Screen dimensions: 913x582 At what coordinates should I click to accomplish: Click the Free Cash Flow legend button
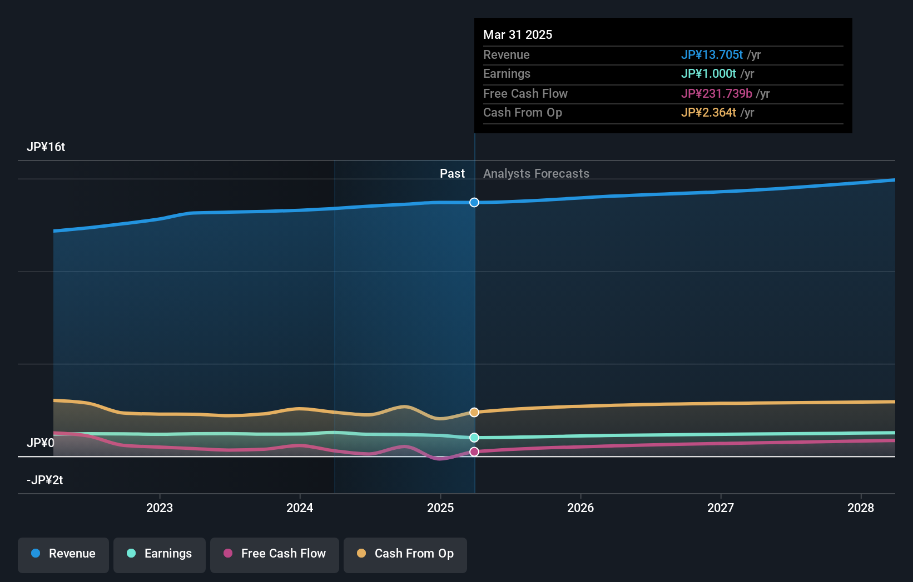pyautogui.click(x=274, y=554)
